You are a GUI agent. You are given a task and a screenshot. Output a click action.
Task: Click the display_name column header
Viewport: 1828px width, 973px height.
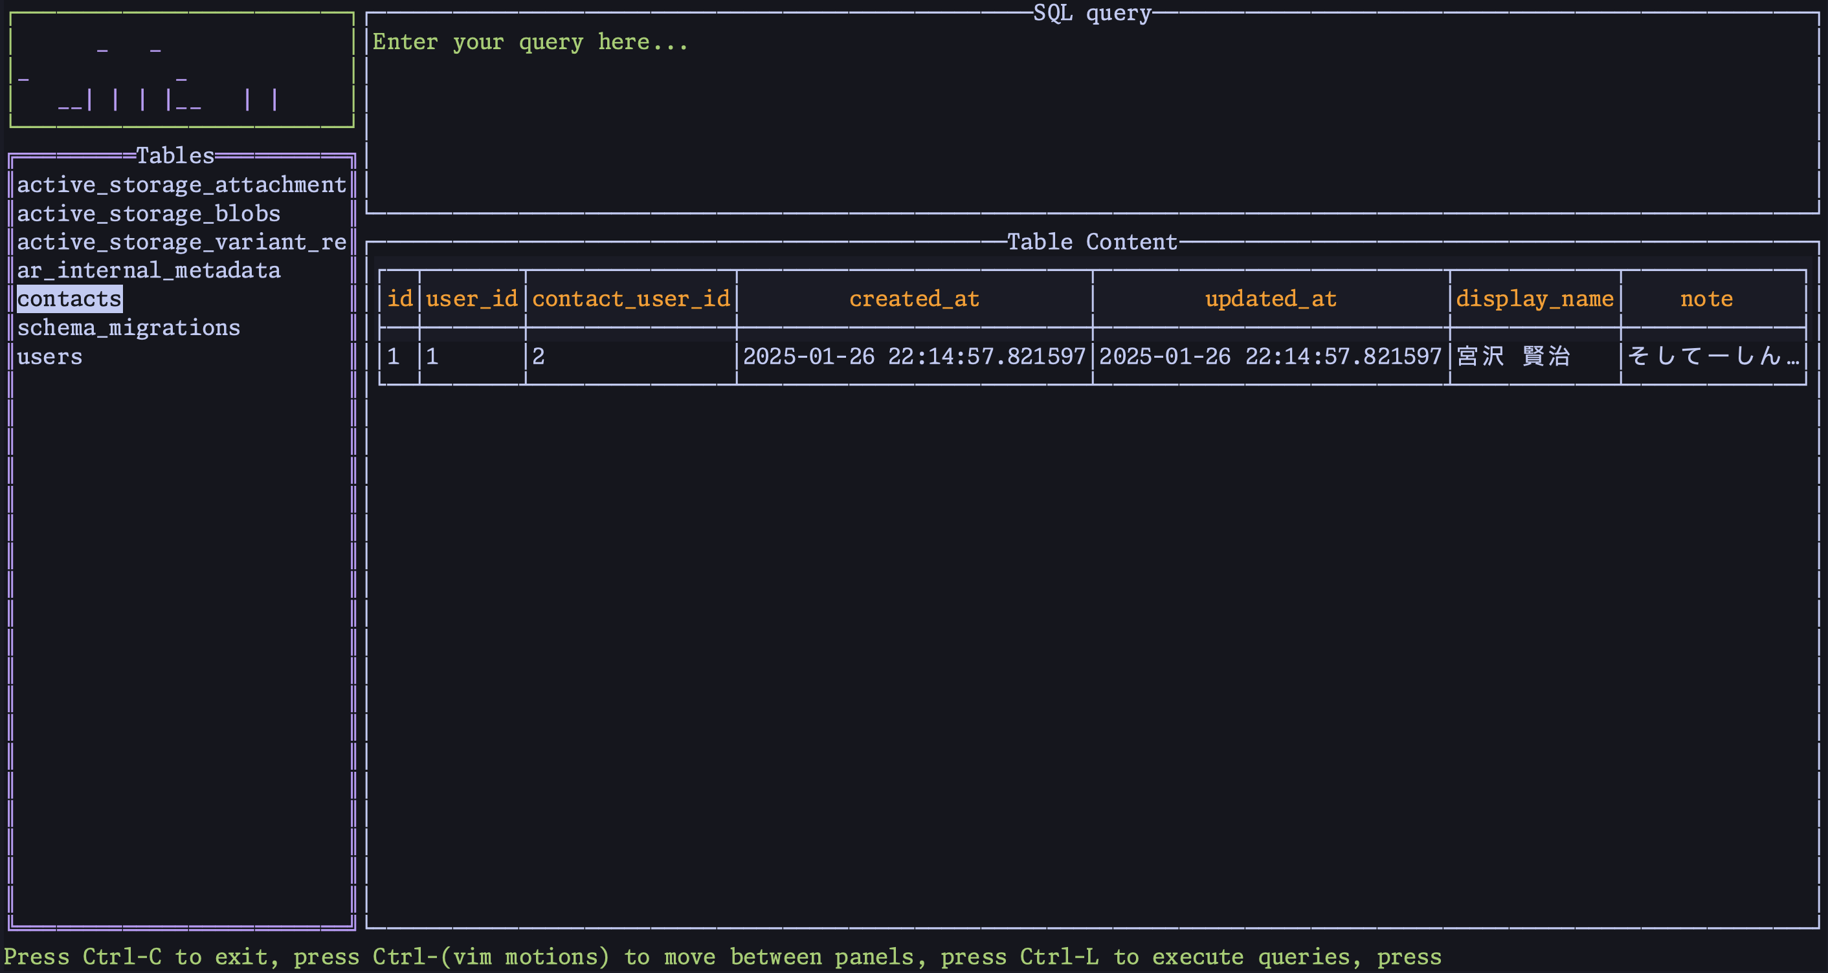click(x=1534, y=300)
